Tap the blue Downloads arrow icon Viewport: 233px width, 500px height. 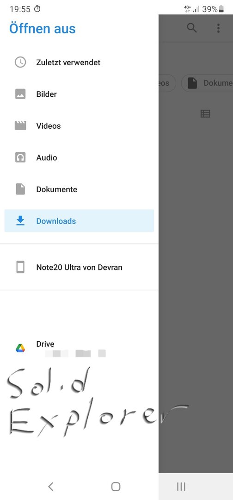20,221
